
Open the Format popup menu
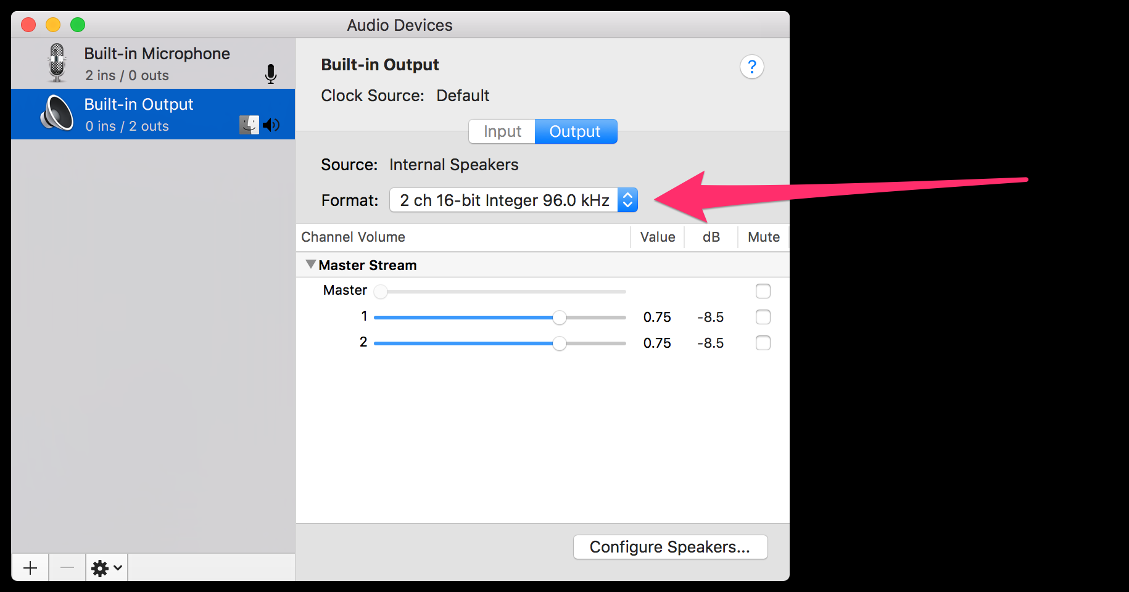click(x=513, y=200)
